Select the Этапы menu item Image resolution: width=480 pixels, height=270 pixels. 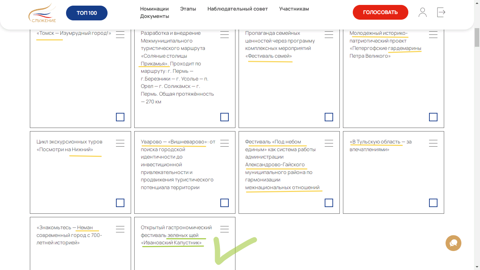click(x=188, y=8)
